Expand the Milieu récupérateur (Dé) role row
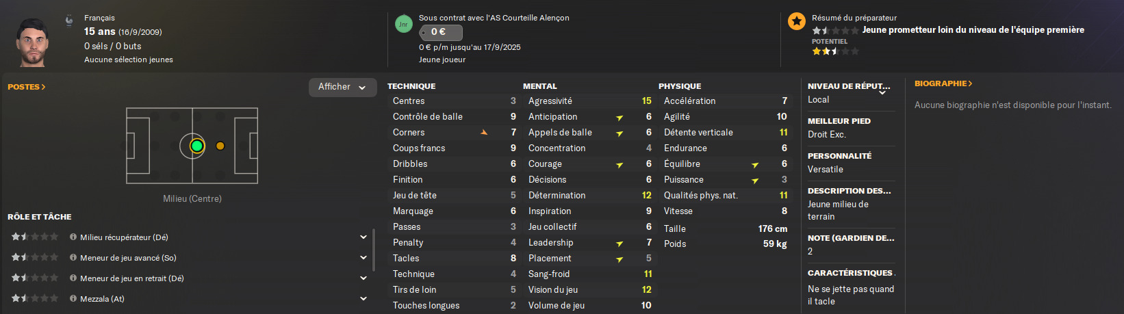The width and height of the screenshot is (1124, 314). (363, 237)
